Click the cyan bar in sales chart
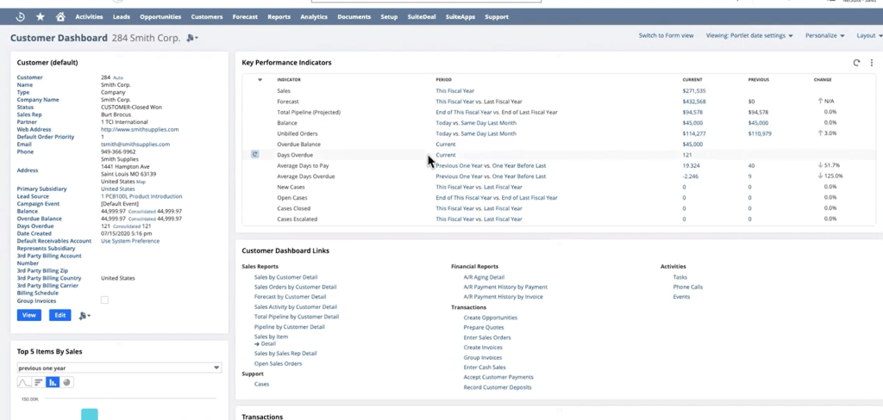 pos(90,414)
